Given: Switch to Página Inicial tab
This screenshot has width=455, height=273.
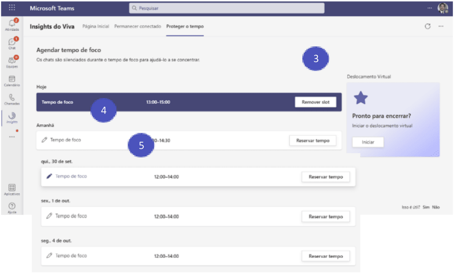Looking at the screenshot, I should click(x=96, y=26).
